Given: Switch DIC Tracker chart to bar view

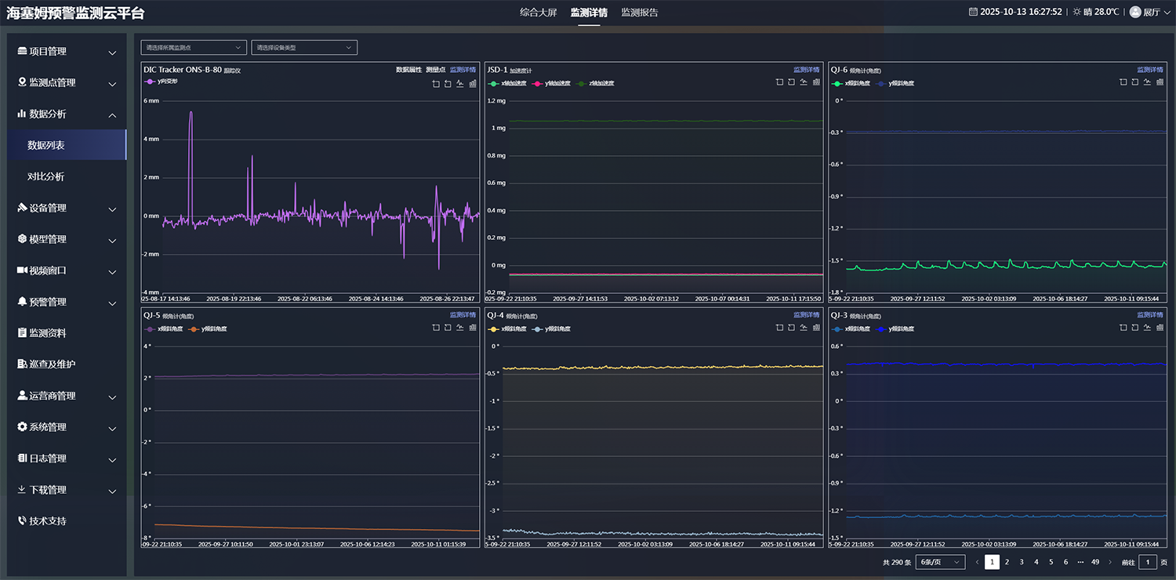Looking at the screenshot, I should click(473, 84).
